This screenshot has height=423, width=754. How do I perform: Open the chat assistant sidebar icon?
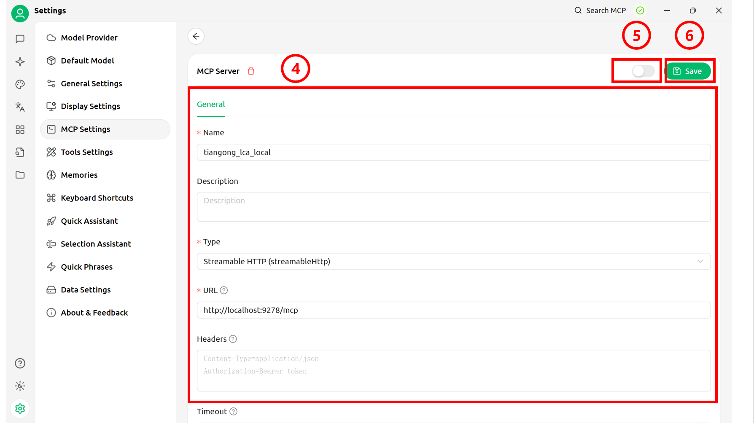tap(20, 39)
